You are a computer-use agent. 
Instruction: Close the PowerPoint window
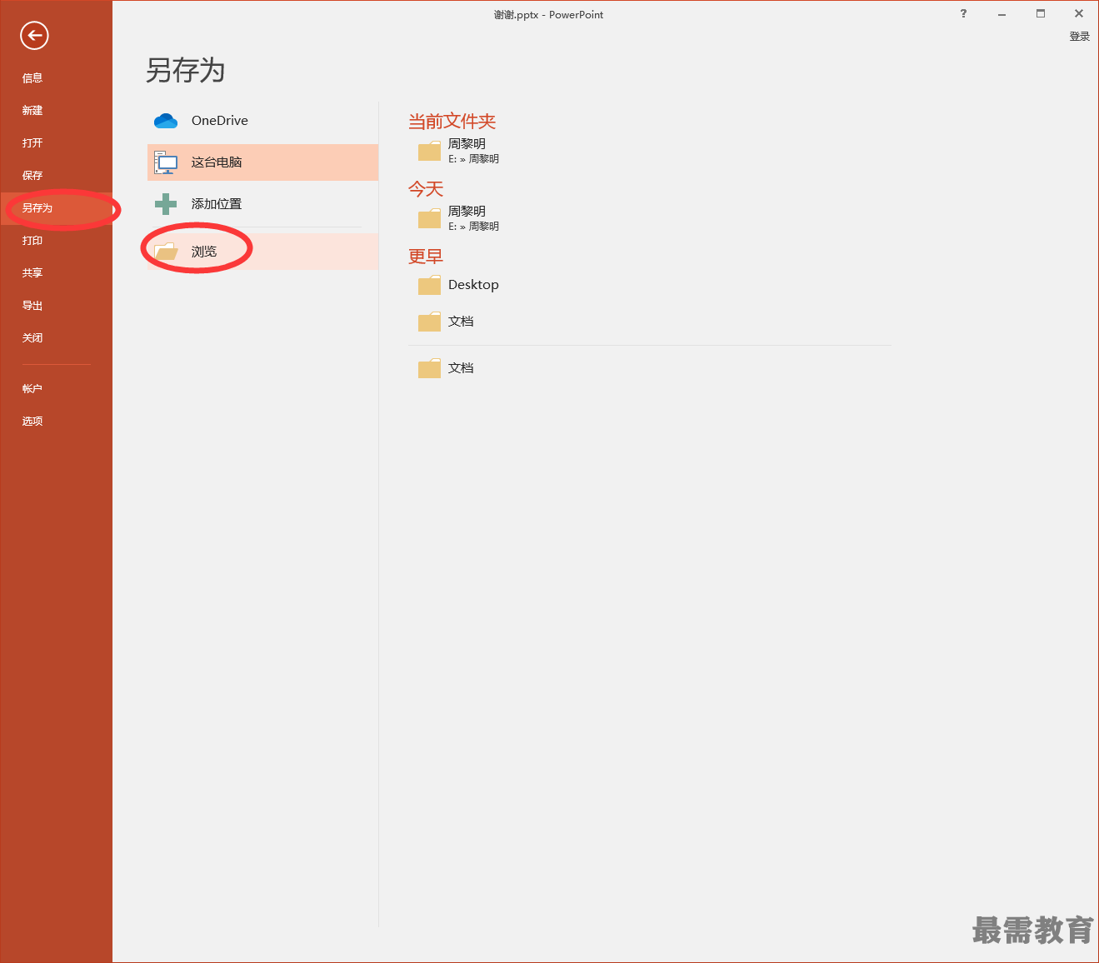click(x=1079, y=13)
